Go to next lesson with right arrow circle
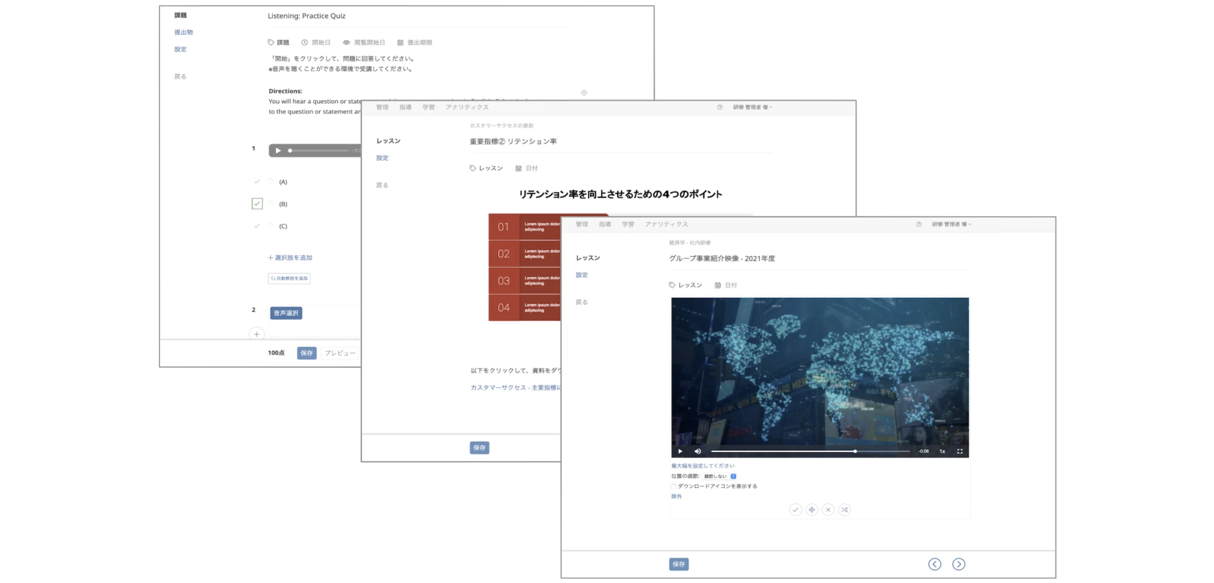The height and width of the screenshot is (583, 1214). (958, 564)
